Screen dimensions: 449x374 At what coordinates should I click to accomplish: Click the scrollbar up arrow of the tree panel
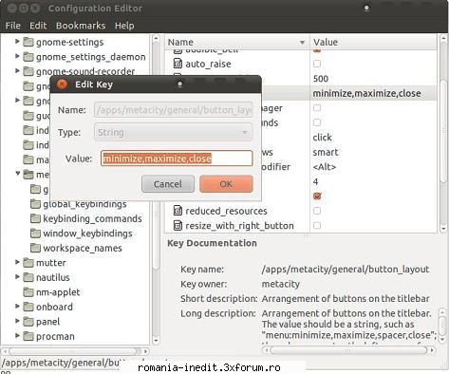156,39
